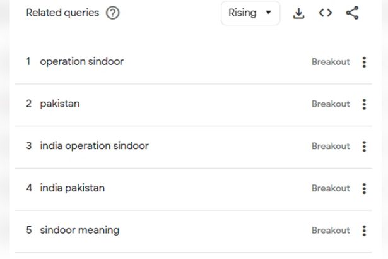Open more options for india operation sindoor

pyautogui.click(x=364, y=146)
